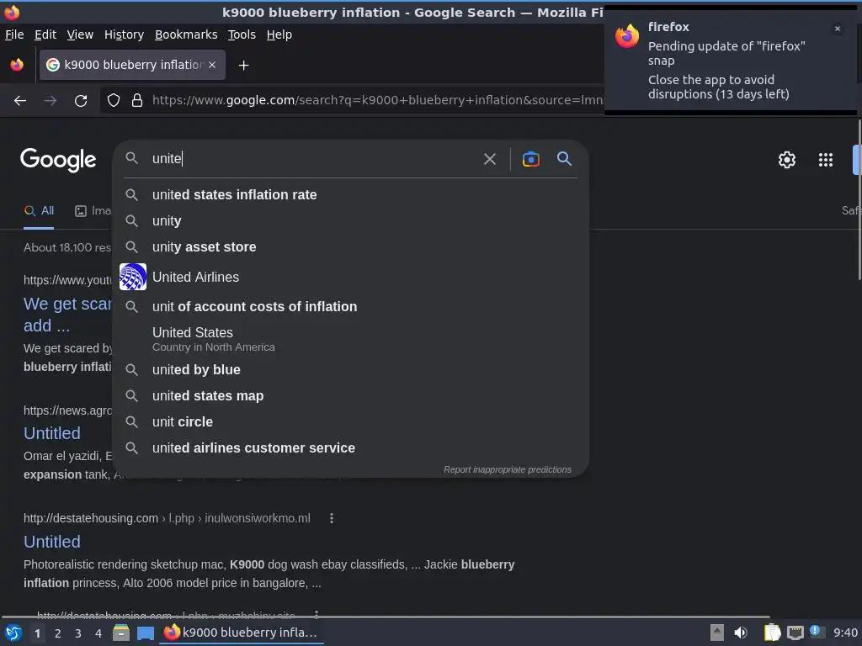Screen dimensions: 862x646
Task: Switch to the Images results tab
Action: point(93,211)
